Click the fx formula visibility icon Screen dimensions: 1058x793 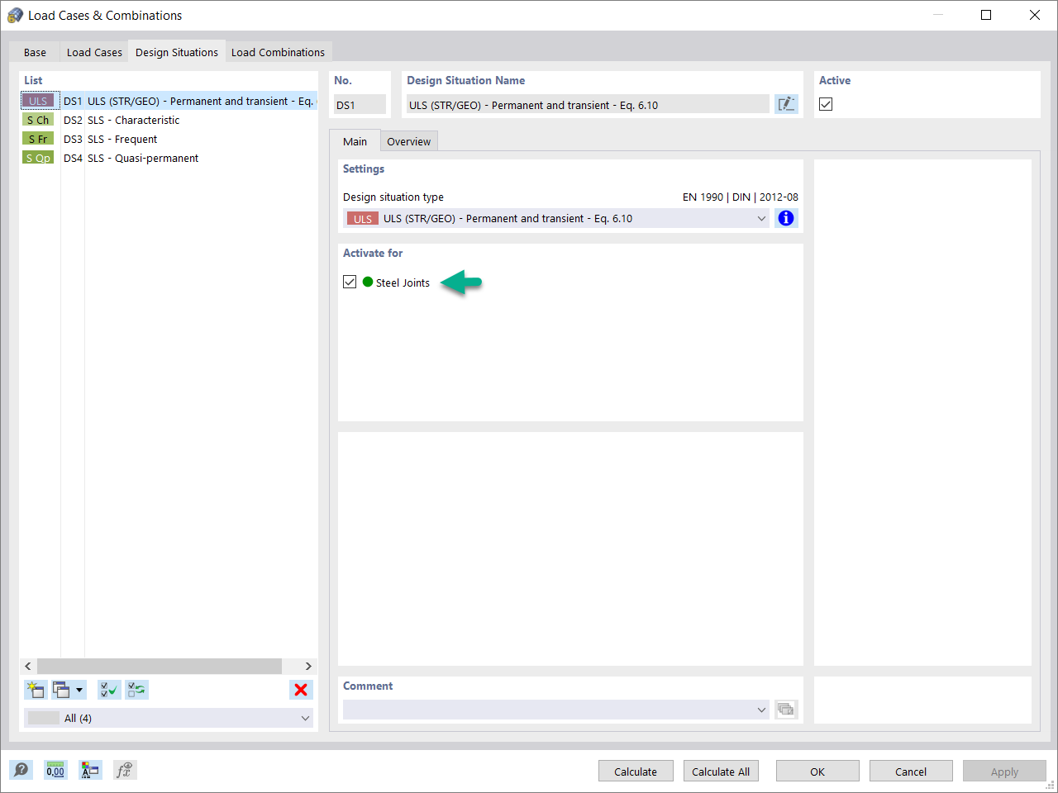[x=125, y=770]
